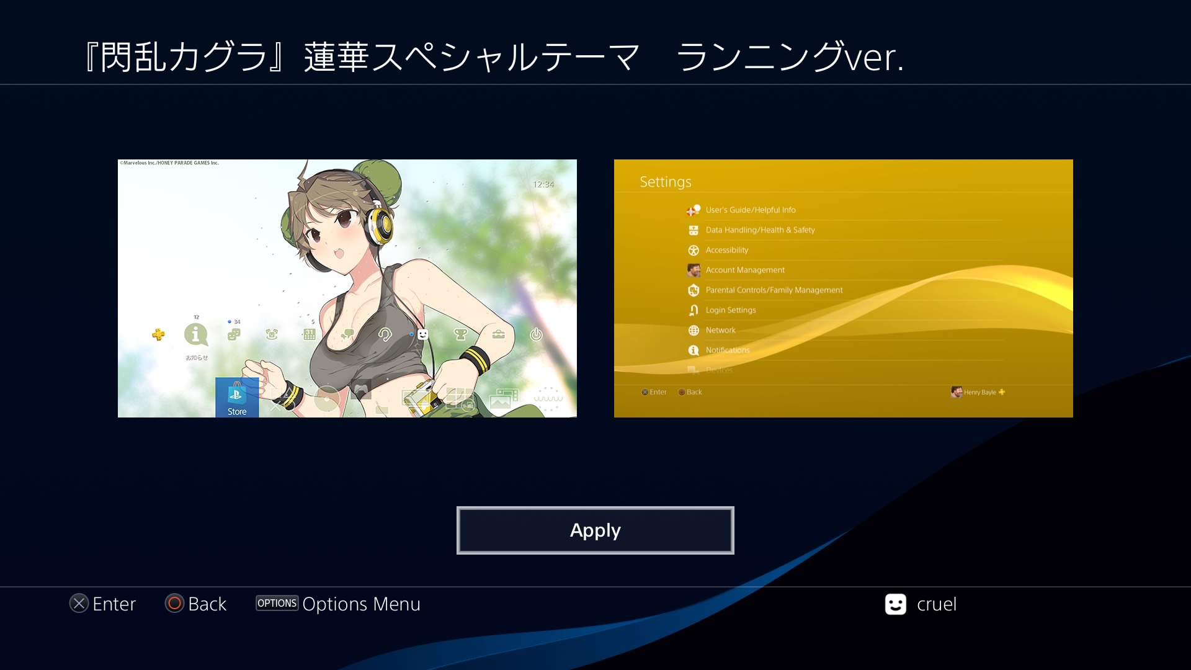Image resolution: width=1191 pixels, height=670 pixels.
Task: Open the home screen theme preview
Action: 347,288
